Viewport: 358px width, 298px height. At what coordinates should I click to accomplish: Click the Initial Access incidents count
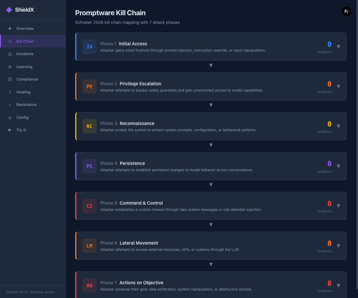pyautogui.click(x=329, y=44)
